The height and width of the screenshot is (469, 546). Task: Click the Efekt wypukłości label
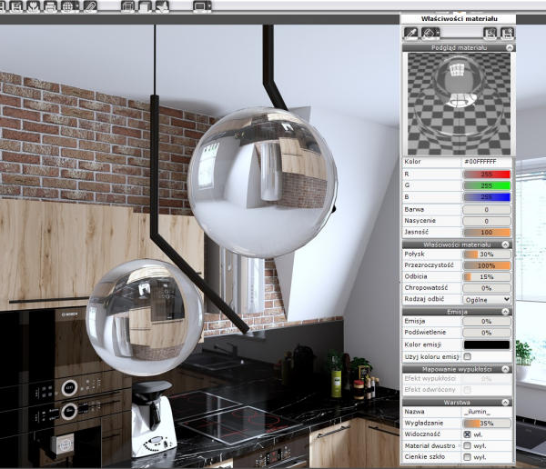pos(430,378)
